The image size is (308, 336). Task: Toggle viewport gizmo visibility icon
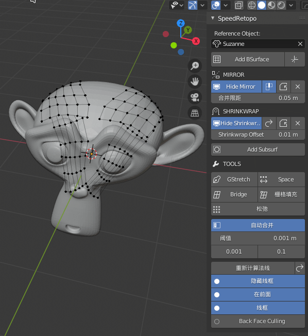(175, 5)
